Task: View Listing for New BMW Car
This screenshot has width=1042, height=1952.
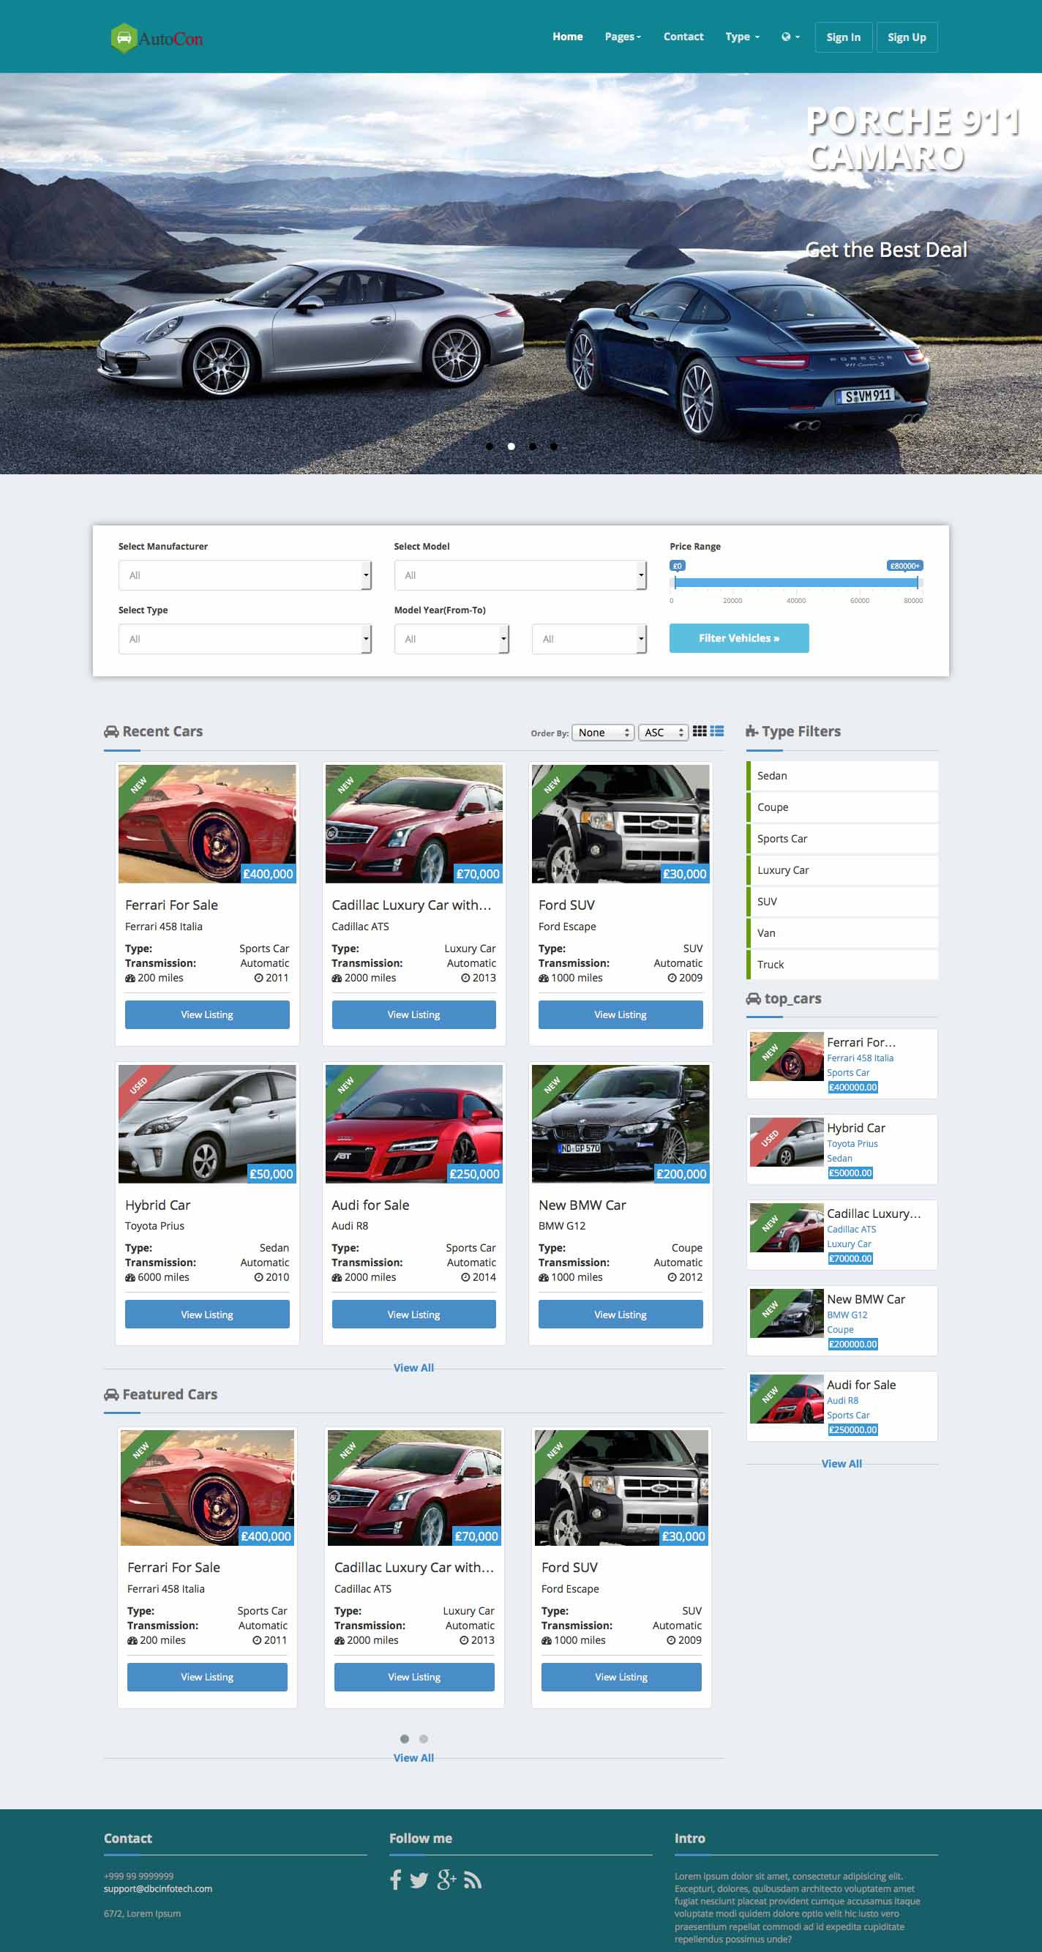Action: point(621,1315)
